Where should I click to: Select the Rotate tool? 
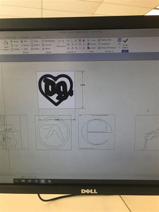coord(15,49)
